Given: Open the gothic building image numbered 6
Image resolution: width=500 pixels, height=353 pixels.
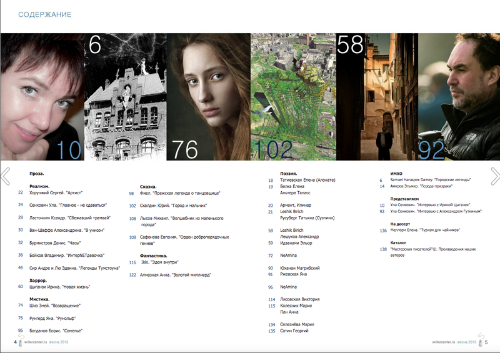Looking at the screenshot, I should pos(125,97).
